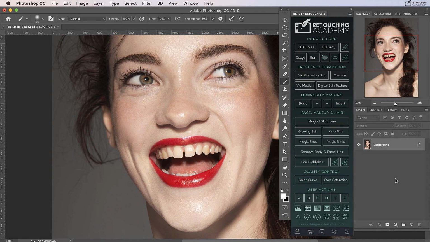430x242 pixels.
Task: Select the Zoom tool
Action: point(285,175)
